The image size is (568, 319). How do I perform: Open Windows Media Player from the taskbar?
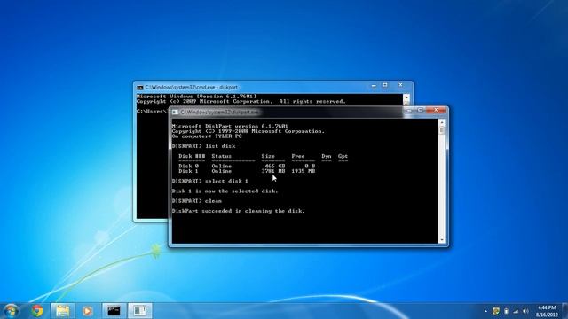point(87,311)
